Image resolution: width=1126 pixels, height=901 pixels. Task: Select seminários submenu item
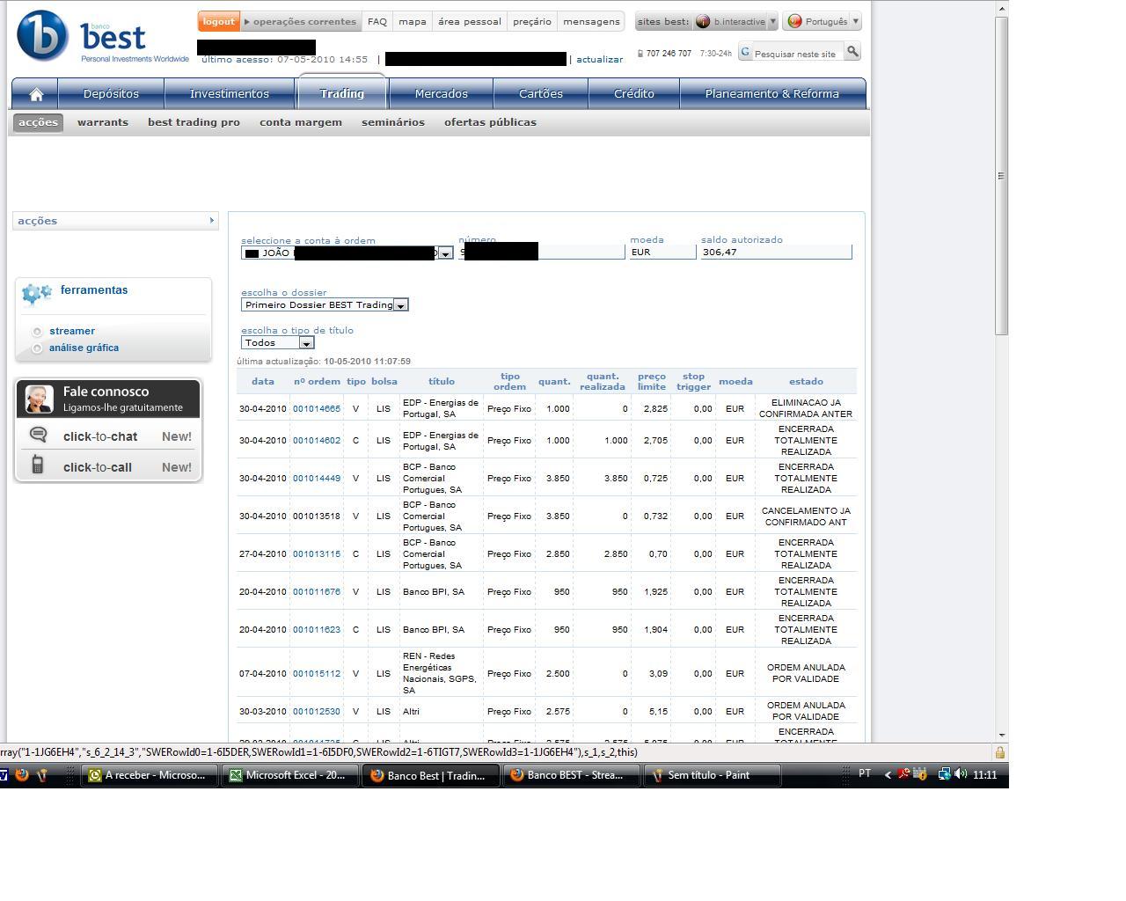(x=393, y=122)
